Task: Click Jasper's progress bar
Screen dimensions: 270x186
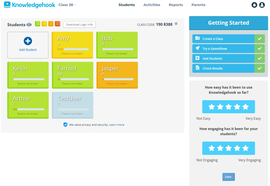Action: point(118,79)
